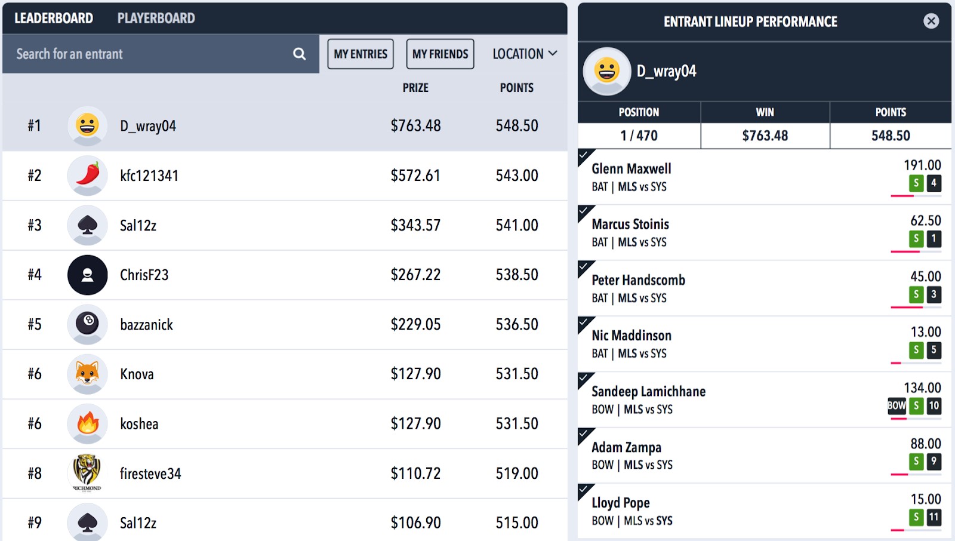Click the Search for an entrant field
Screen dimensions: 955x541
(161, 54)
